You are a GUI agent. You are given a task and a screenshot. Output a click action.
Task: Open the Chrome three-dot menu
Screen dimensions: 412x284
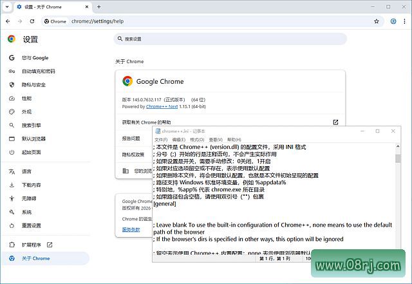[x=404, y=21]
